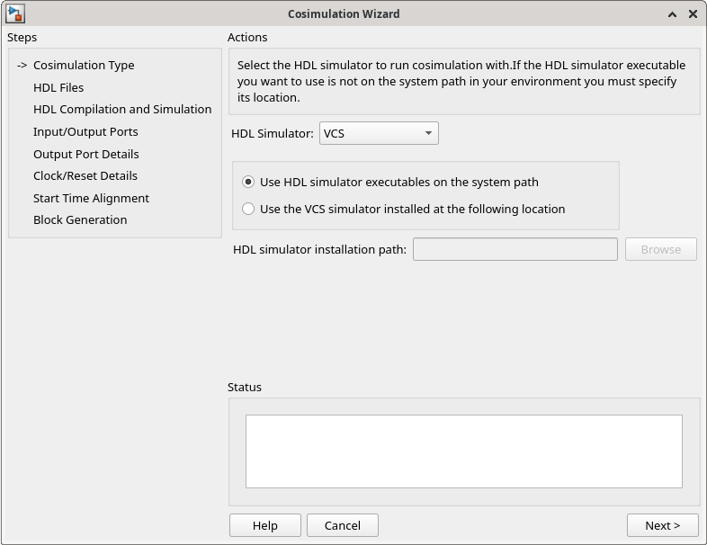This screenshot has height=545, width=707.
Task: Click inside the Status text area
Action: pyautogui.click(x=463, y=451)
